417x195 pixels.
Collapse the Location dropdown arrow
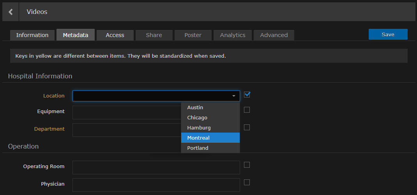(234, 96)
